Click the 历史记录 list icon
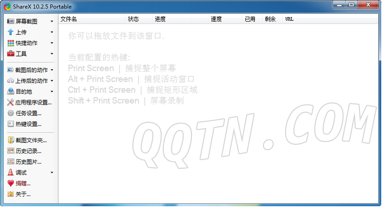 click(x=10, y=151)
